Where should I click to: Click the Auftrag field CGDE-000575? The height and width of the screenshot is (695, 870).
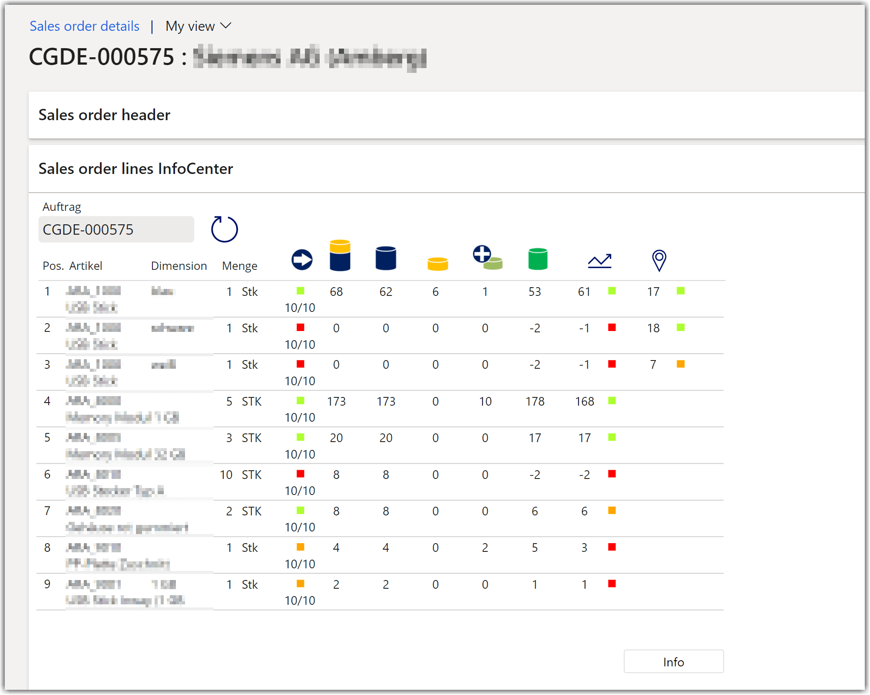point(116,229)
